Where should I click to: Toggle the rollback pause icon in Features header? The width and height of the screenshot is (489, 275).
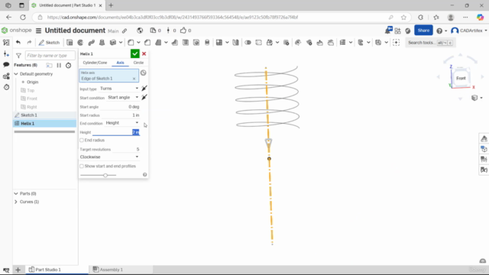(59, 65)
